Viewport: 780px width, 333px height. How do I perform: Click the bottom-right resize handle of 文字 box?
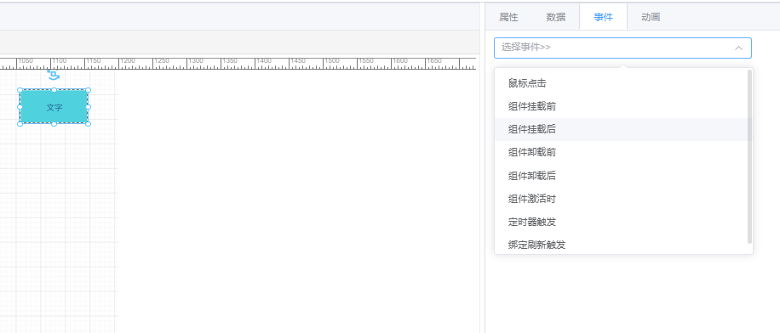[x=88, y=123]
